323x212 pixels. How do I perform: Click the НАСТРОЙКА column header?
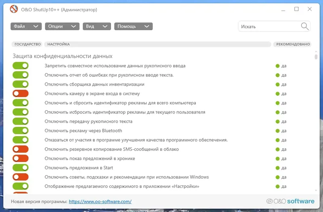coord(157,44)
